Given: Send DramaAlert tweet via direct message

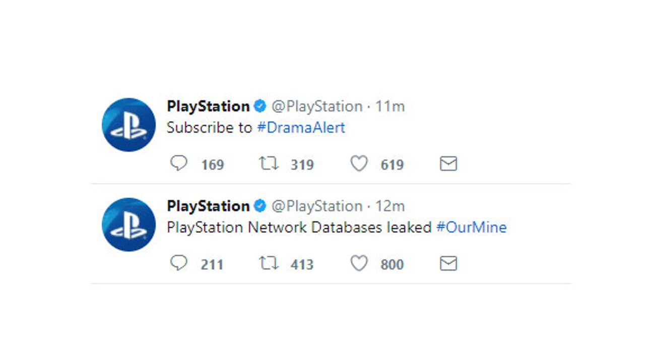Looking at the screenshot, I should 448,164.
